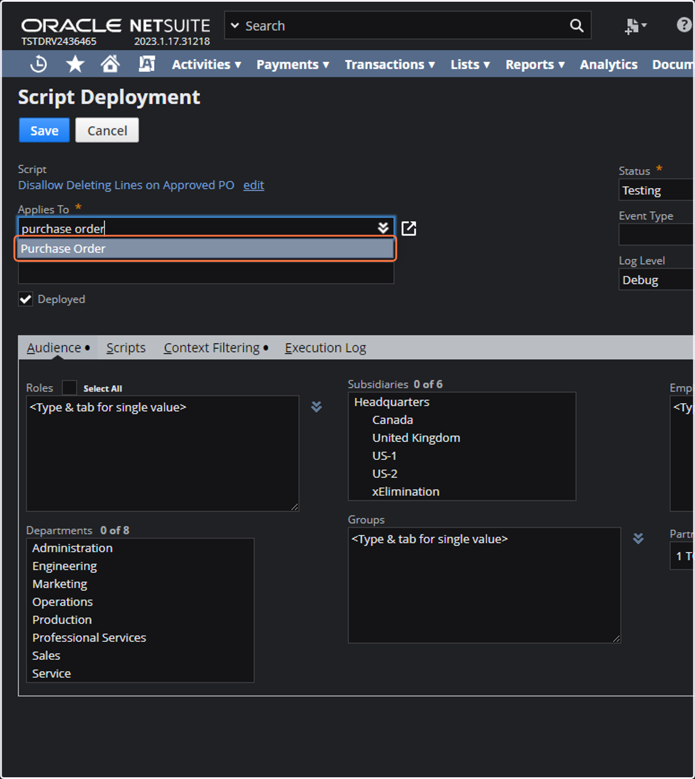Open the Recent Records clock icon
This screenshot has height=779, width=695.
39,64
